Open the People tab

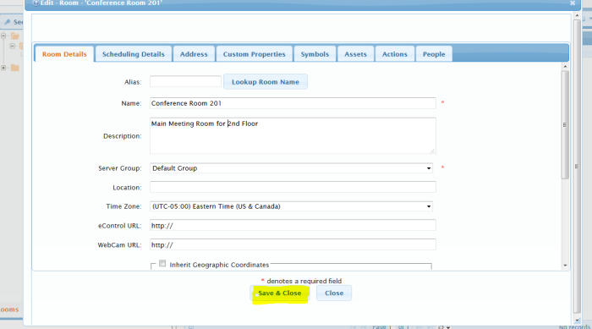click(x=434, y=54)
